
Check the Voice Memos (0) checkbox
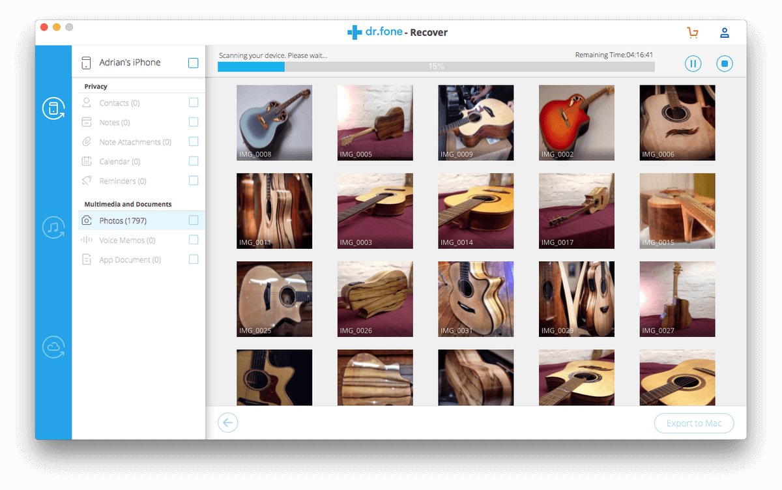coord(193,240)
